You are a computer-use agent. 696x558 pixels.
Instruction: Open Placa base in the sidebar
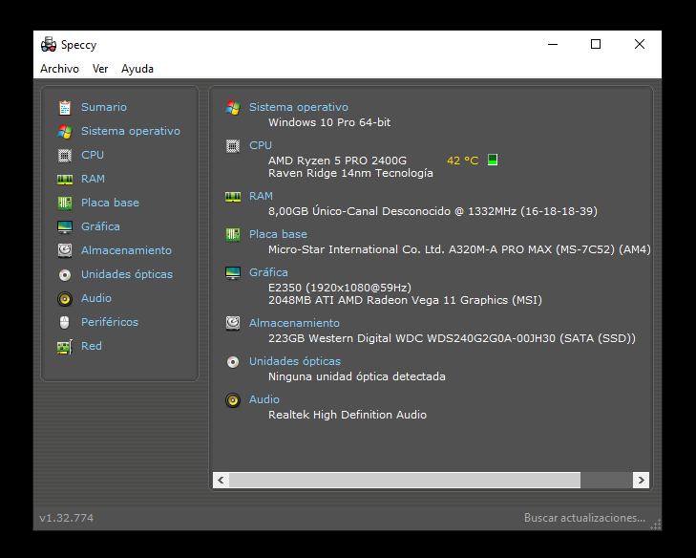pos(110,203)
